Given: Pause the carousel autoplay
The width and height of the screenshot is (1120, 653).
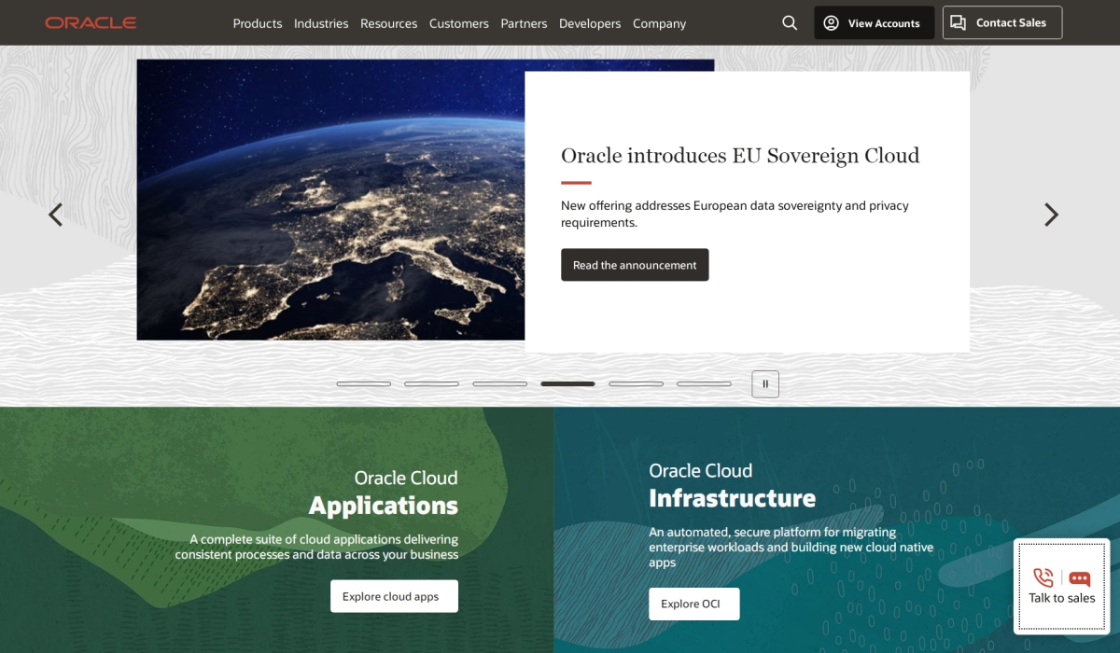Looking at the screenshot, I should pyautogui.click(x=765, y=384).
